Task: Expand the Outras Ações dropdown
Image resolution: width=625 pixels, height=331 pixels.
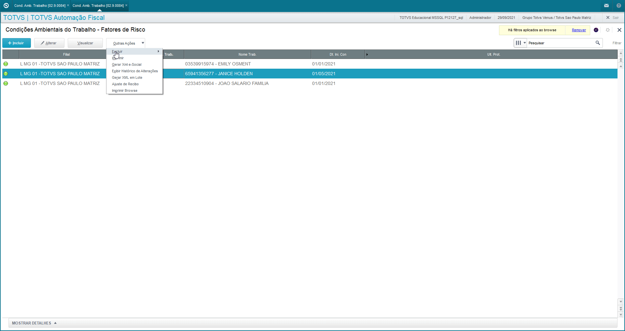Action: tap(126, 43)
